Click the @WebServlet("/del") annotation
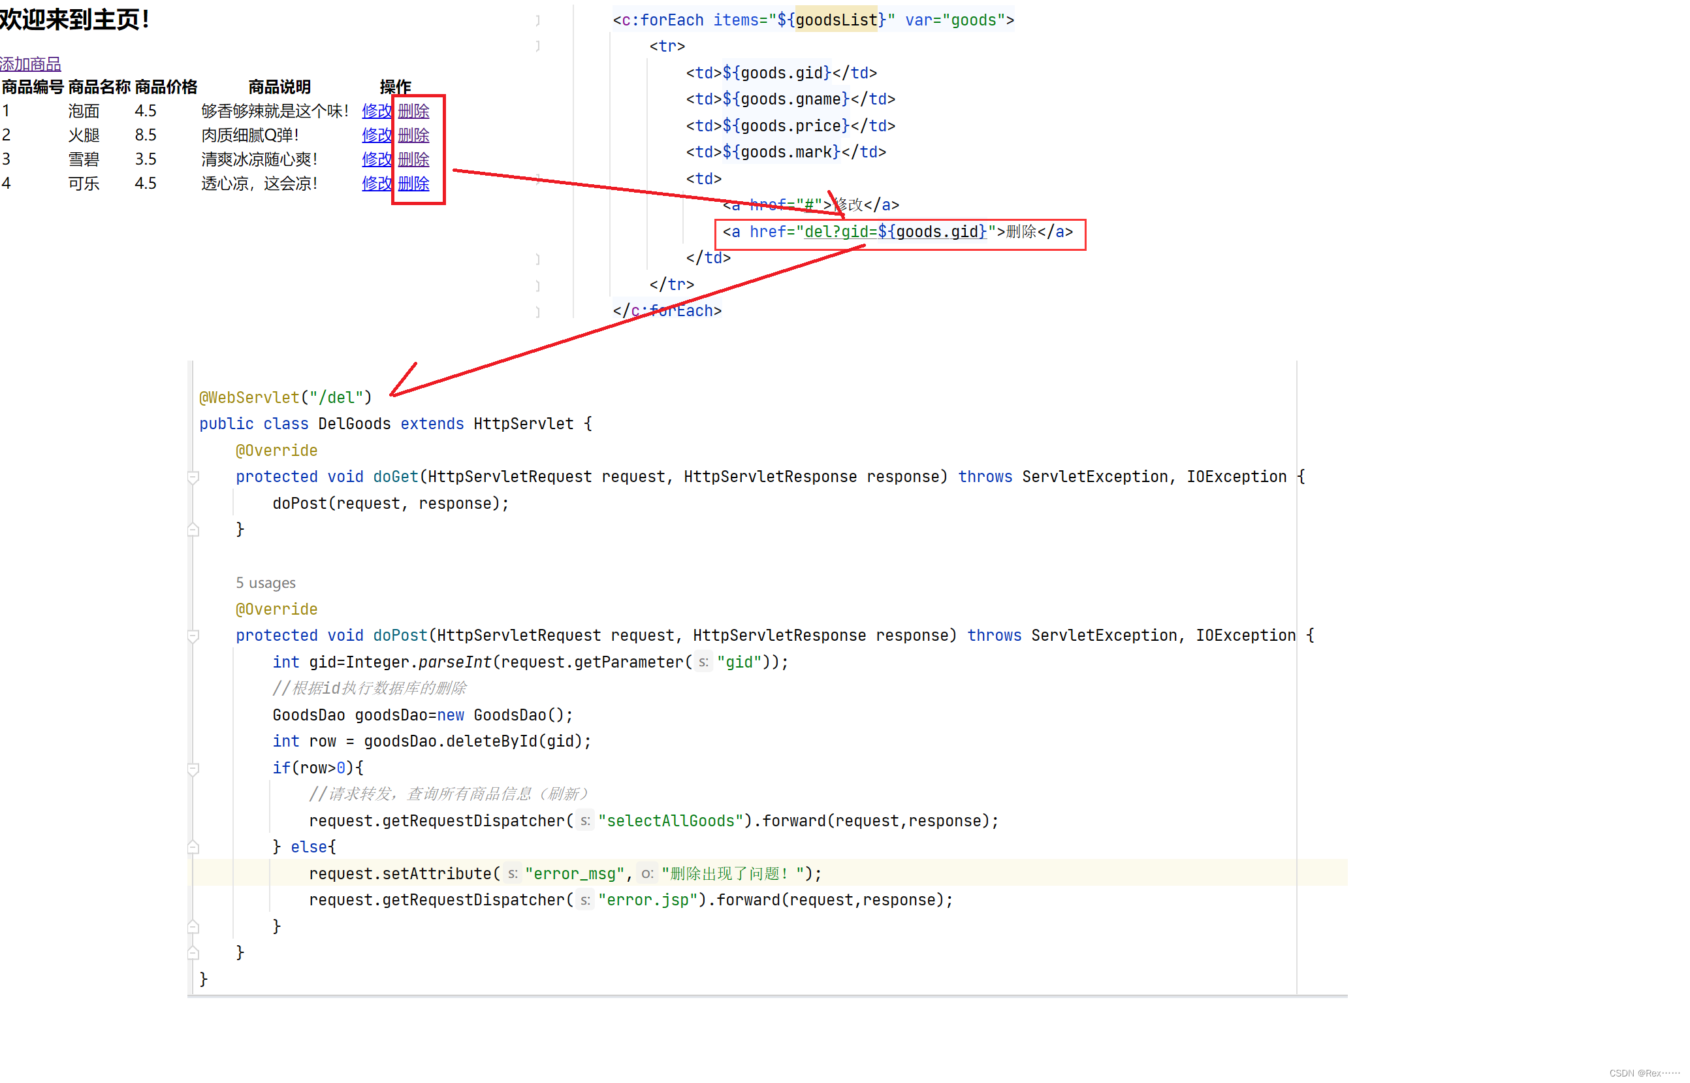The image size is (1690, 1083). [x=284, y=397]
